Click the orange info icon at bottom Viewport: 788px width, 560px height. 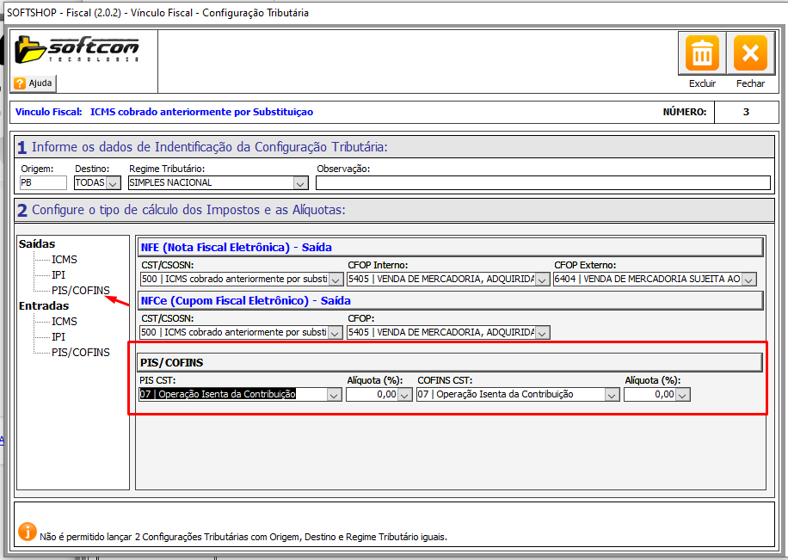[x=28, y=532]
